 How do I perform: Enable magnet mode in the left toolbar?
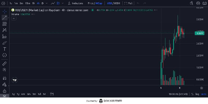coord(4,78)
